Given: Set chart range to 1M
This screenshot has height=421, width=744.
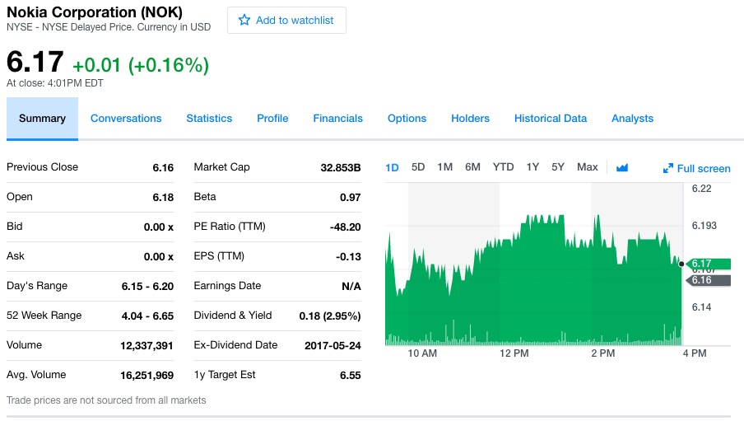Looking at the screenshot, I should pos(445,167).
